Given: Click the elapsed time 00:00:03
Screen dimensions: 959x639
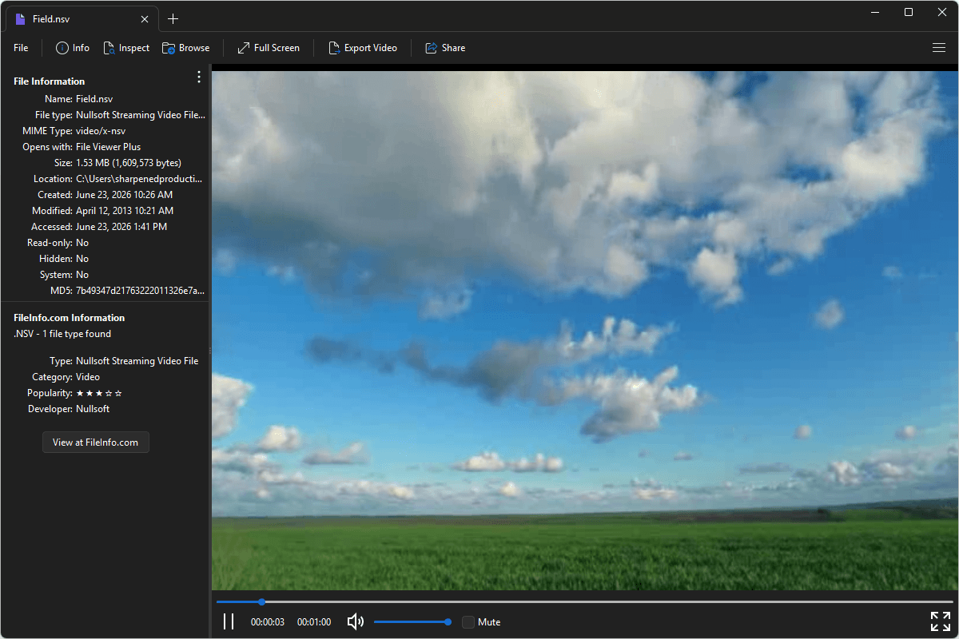Looking at the screenshot, I should pos(268,622).
